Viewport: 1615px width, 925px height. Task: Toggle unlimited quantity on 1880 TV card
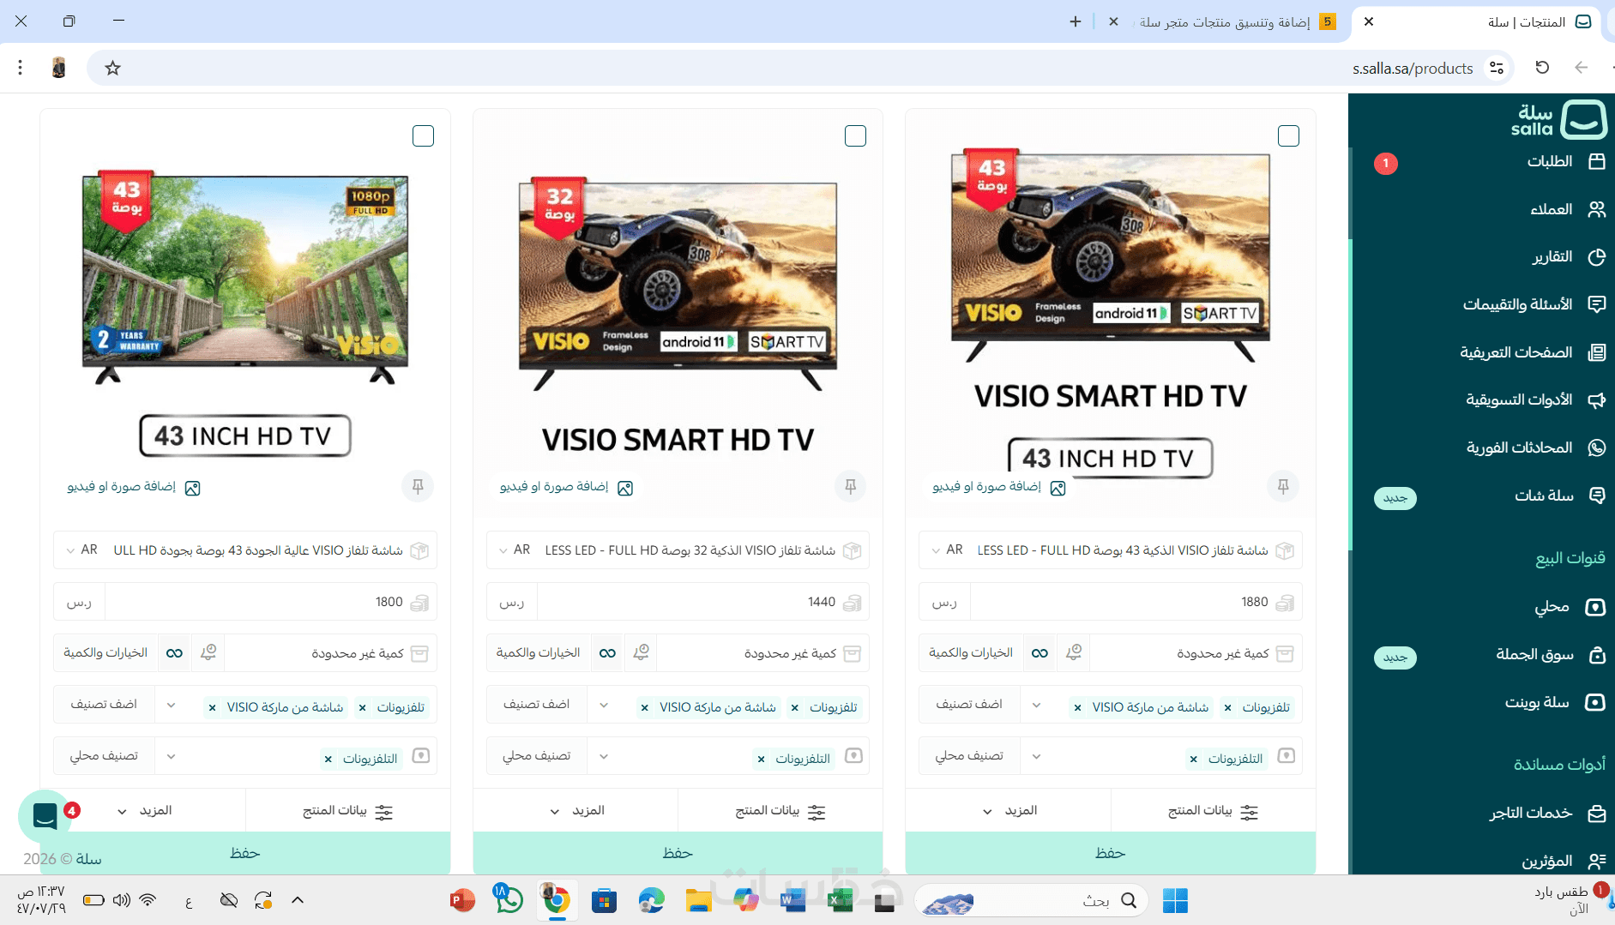click(1040, 653)
